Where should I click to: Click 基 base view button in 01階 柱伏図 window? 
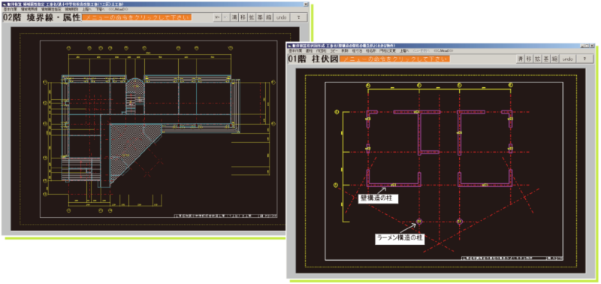click(545, 59)
